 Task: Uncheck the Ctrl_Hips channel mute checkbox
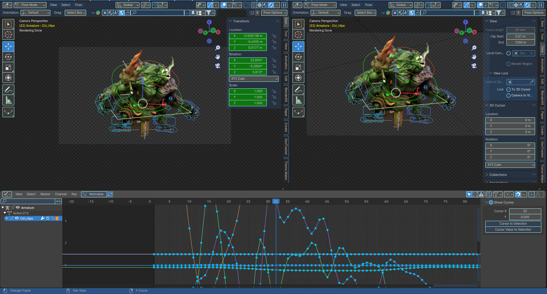point(48,218)
